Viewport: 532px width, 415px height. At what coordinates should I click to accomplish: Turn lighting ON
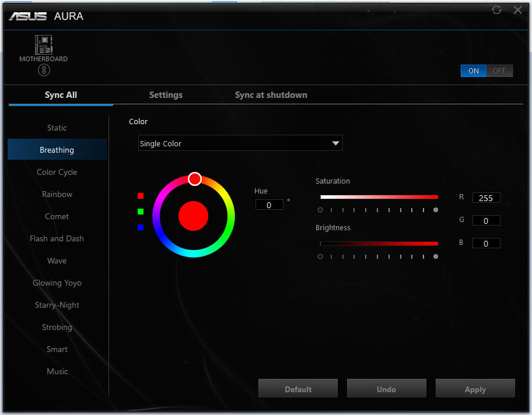[473, 71]
